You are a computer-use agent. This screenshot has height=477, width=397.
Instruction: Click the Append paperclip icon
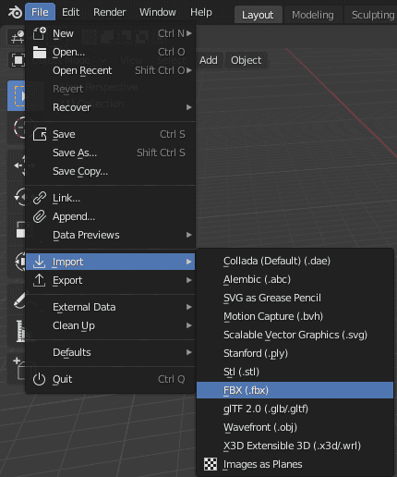click(x=40, y=216)
